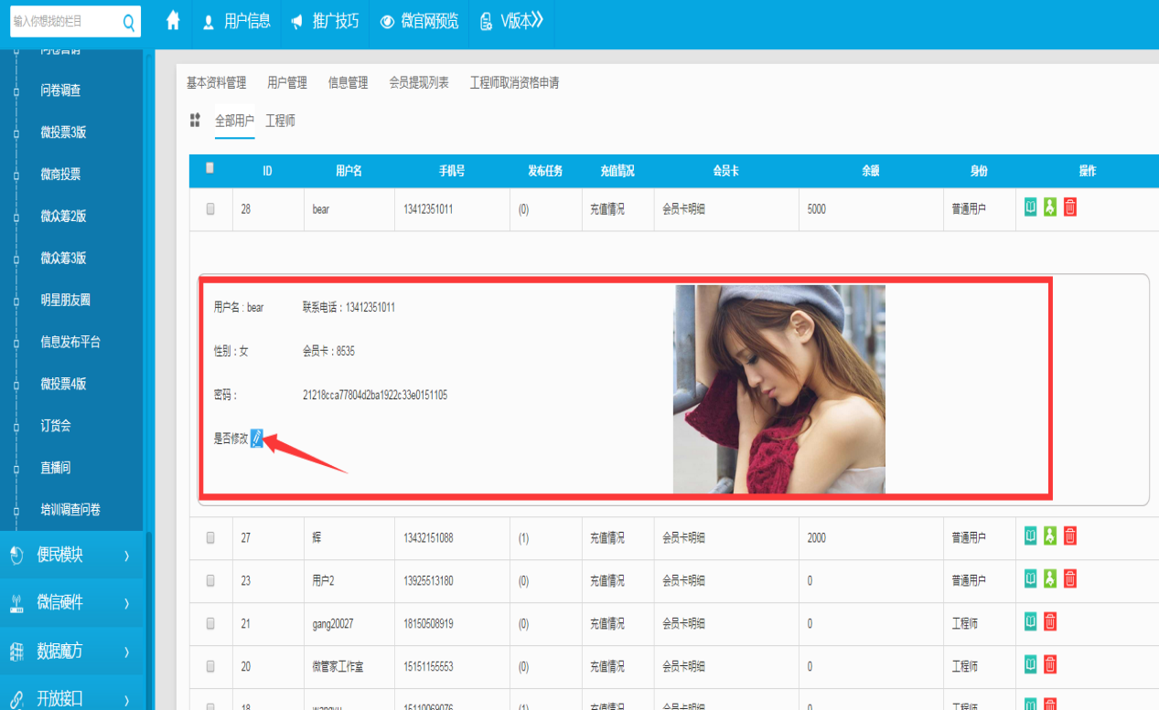Click 会员卡明细 link for user bear
Image resolution: width=1159 pixels, height=710 pixels.
coord(683,209)
